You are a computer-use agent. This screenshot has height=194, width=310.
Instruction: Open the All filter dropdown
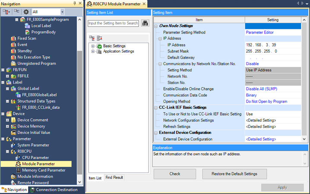point(62,12)
